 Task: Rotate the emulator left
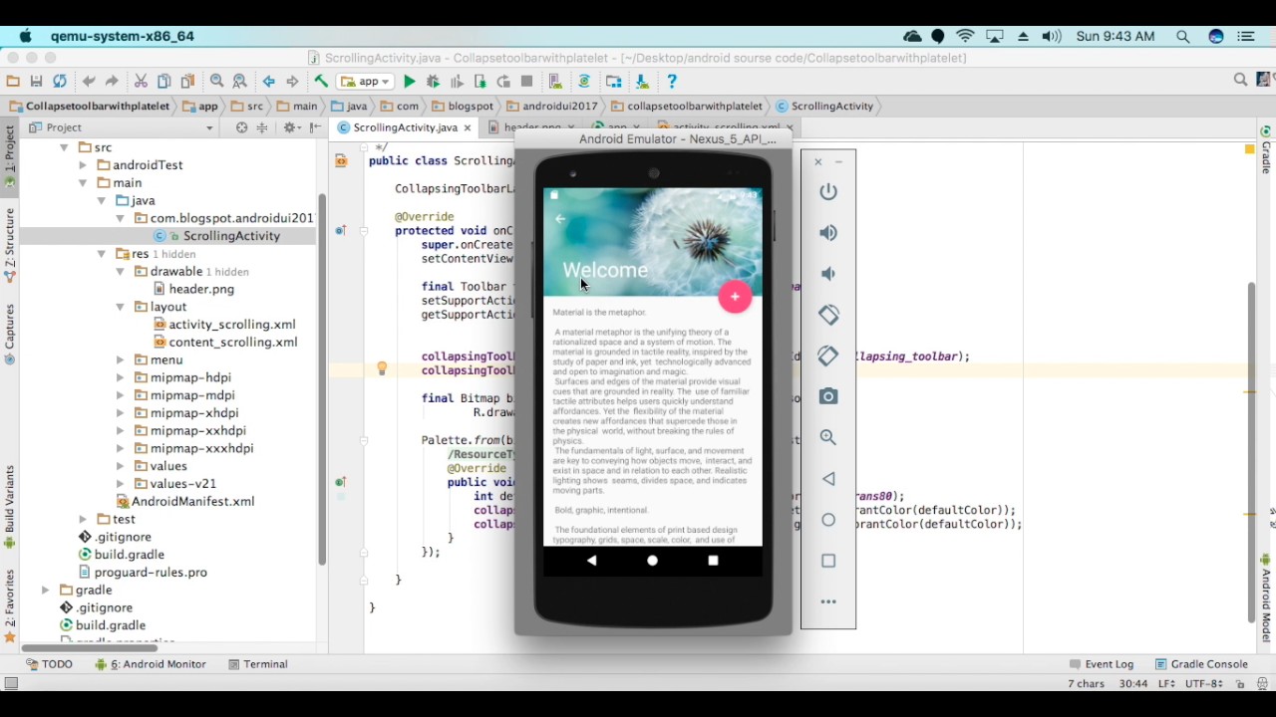[x=828, y=315]
